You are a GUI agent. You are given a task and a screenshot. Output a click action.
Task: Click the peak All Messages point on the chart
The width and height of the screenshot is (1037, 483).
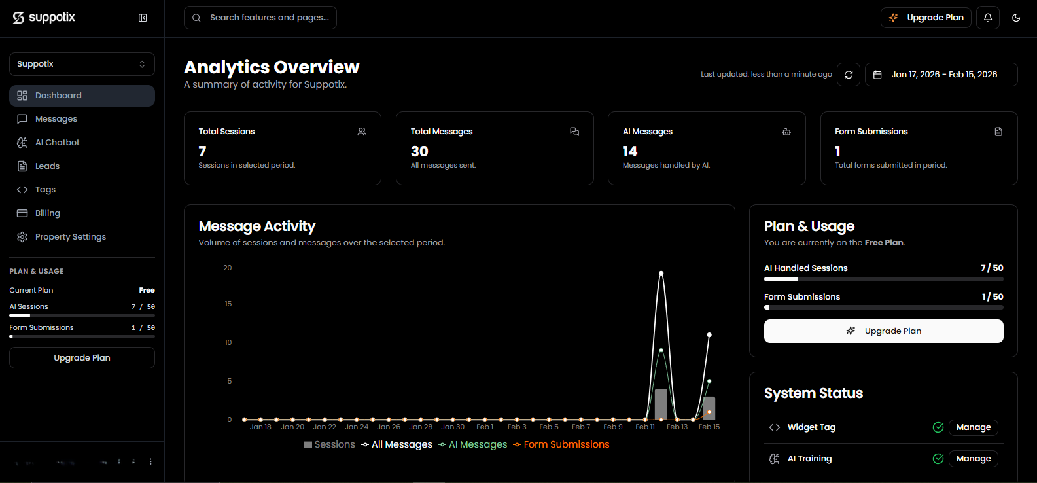click(x=661, y=273)
